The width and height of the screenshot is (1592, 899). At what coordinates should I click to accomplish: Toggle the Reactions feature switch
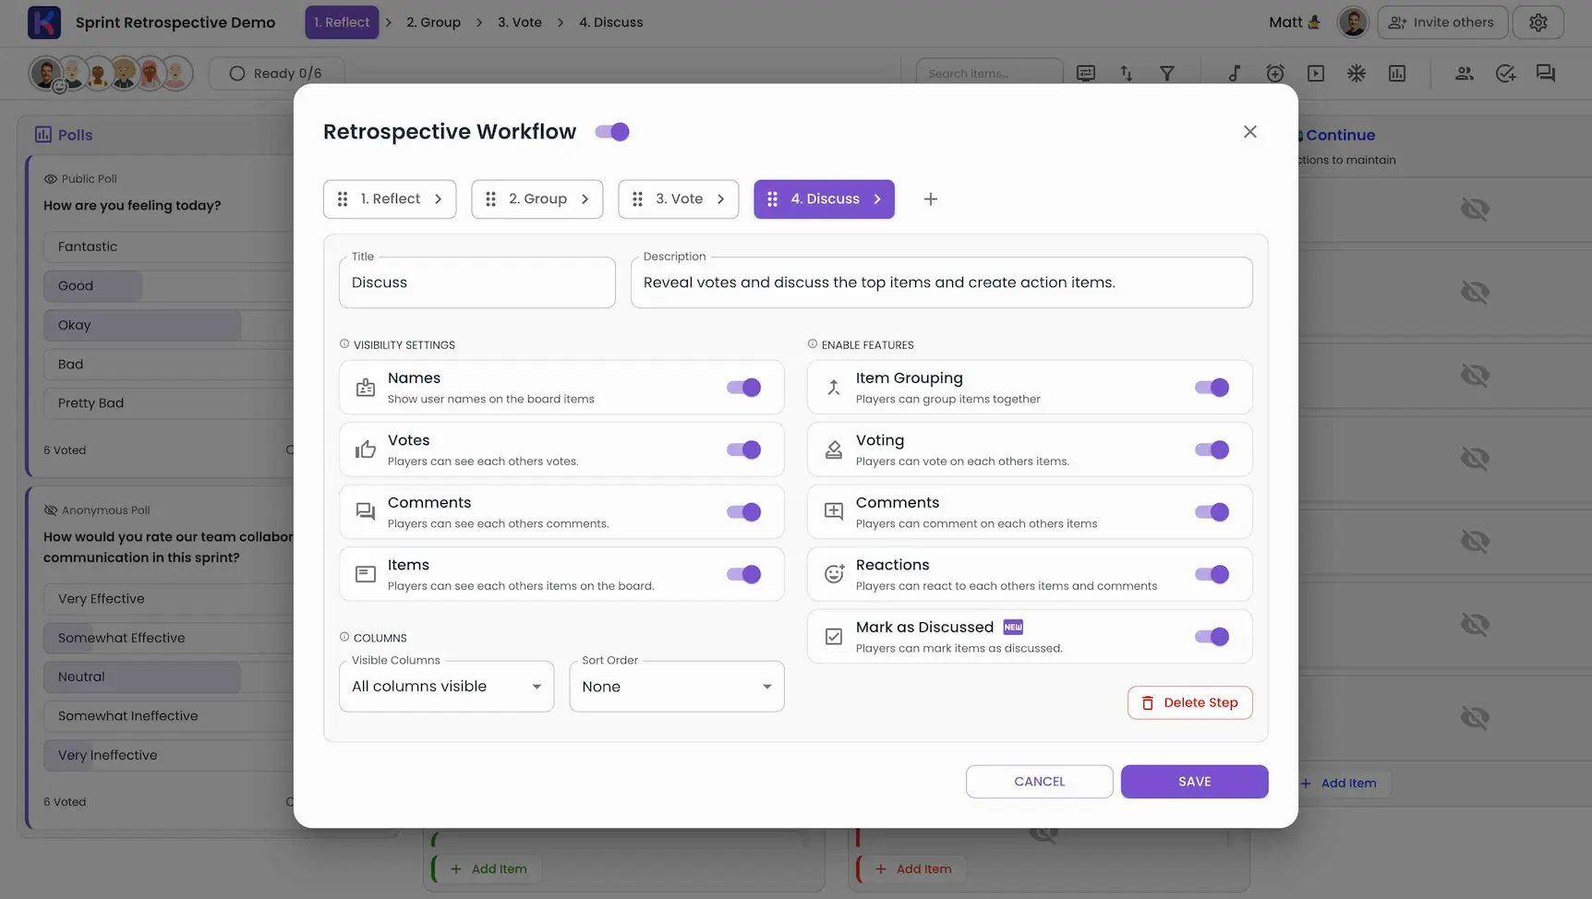tap(1212, 574)
